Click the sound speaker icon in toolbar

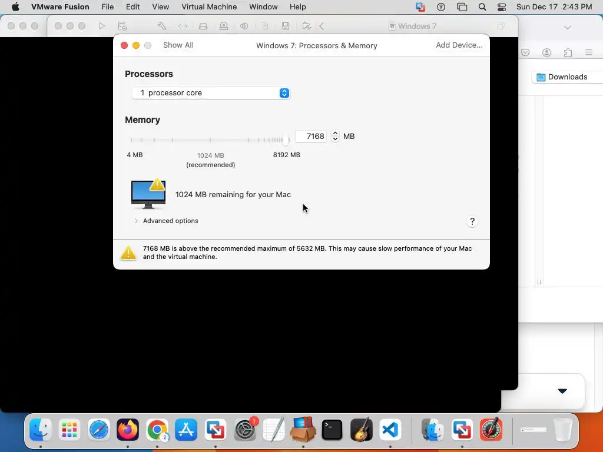(244, 26)
